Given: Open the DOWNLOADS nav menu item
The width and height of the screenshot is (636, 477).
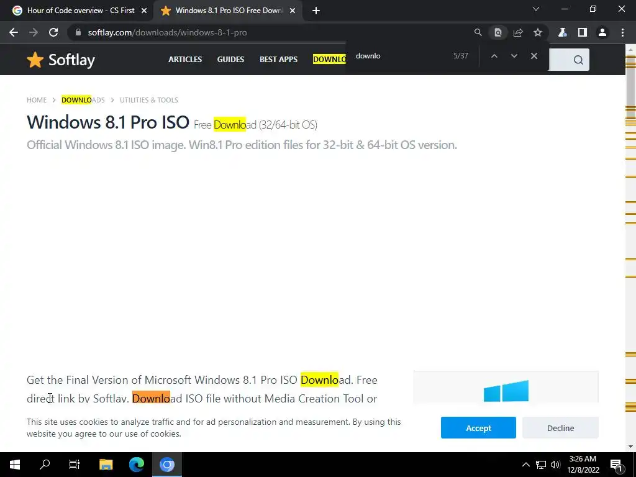Looking at the screenshot, I should [x=329, y=59].
